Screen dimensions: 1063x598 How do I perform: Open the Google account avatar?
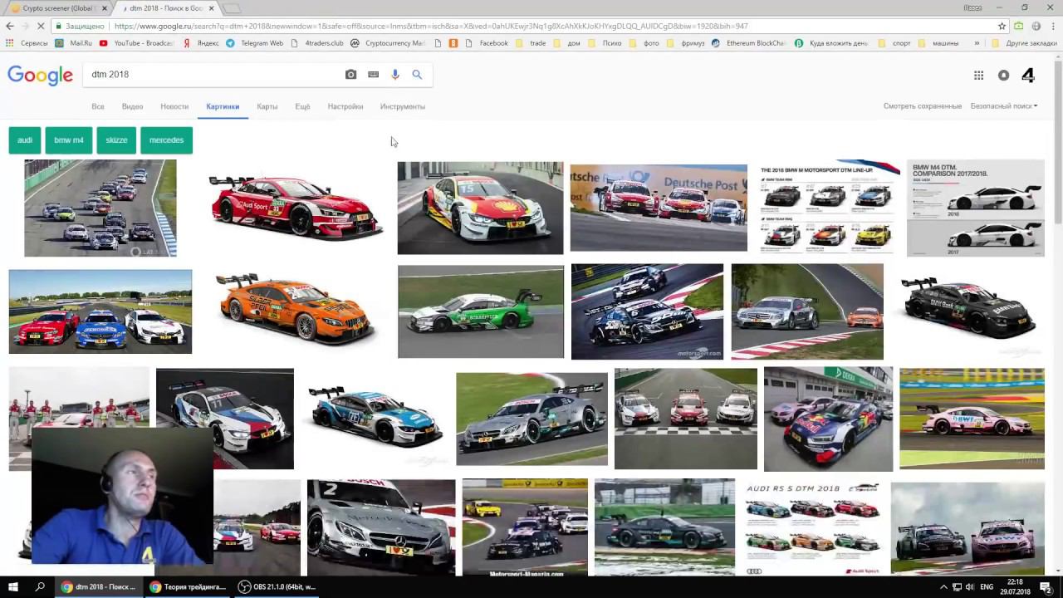pyautogui.click(x=1028, y=76)
